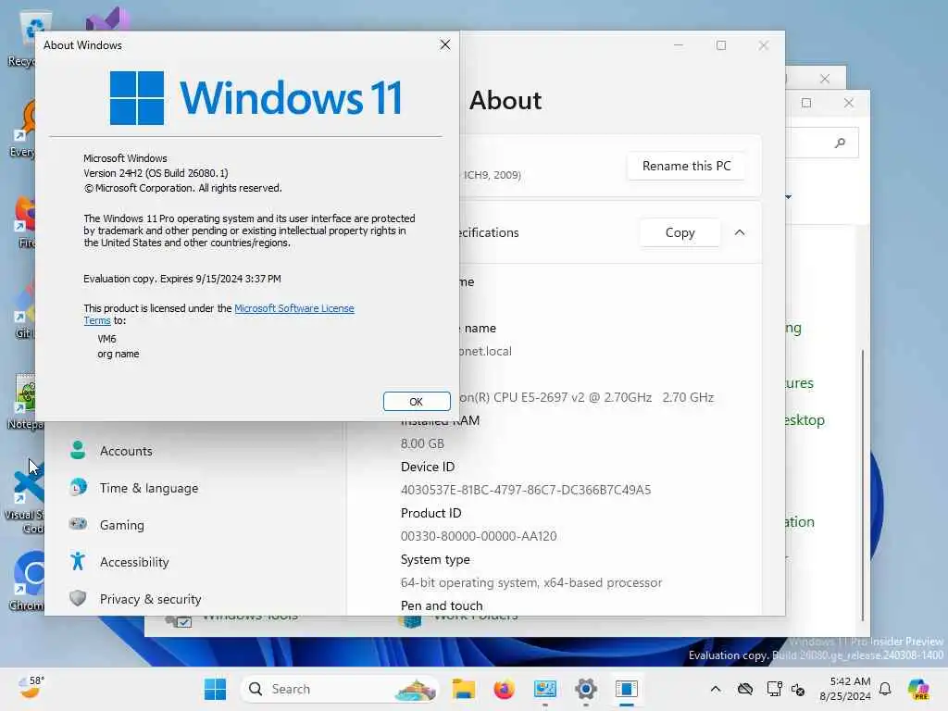Click the Time & language globe icon
Screen dimensions: 948x711
pos(78,487)
